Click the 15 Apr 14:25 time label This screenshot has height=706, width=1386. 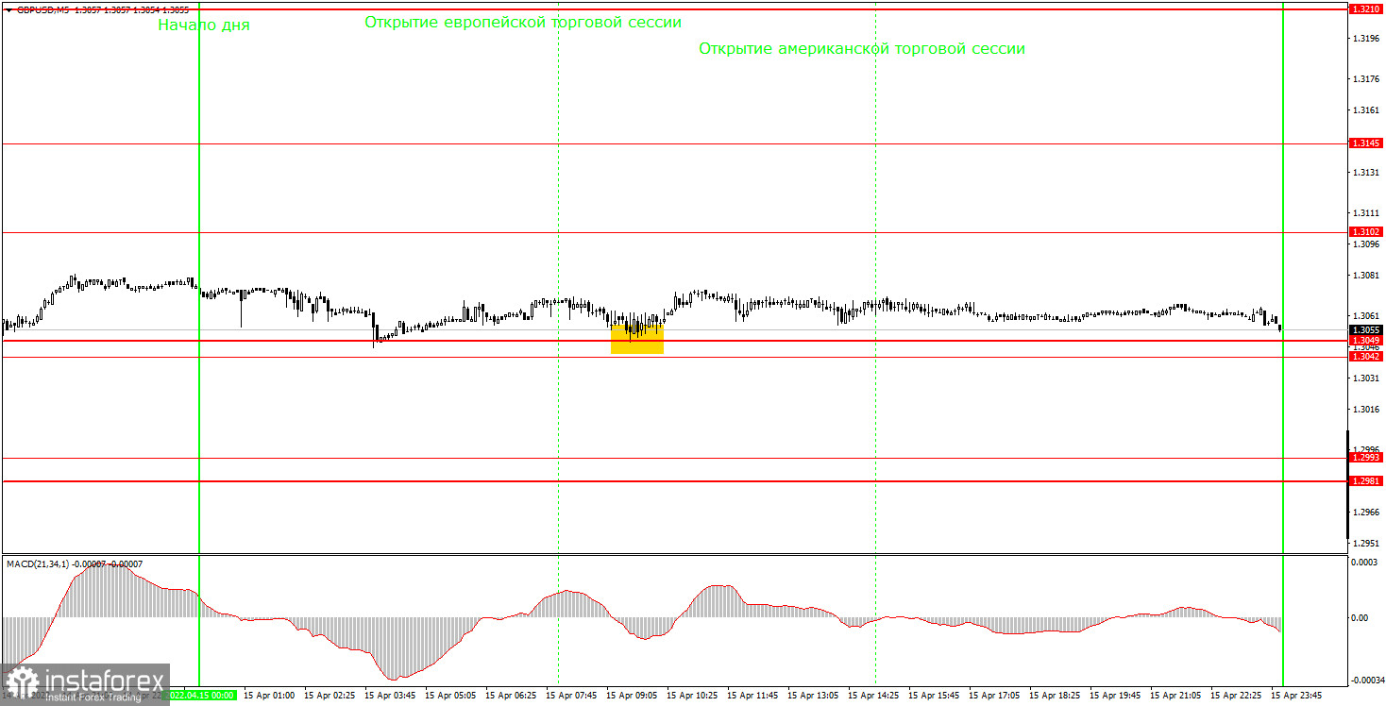872,695
